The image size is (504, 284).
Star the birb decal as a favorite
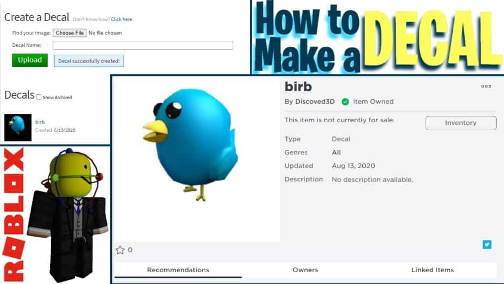click(120, 250)
